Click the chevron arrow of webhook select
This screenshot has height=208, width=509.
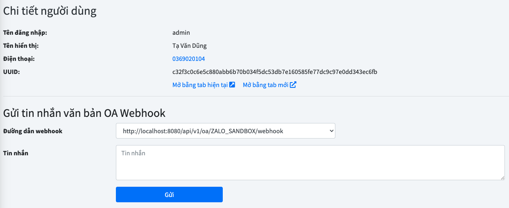tap(331, 131)
